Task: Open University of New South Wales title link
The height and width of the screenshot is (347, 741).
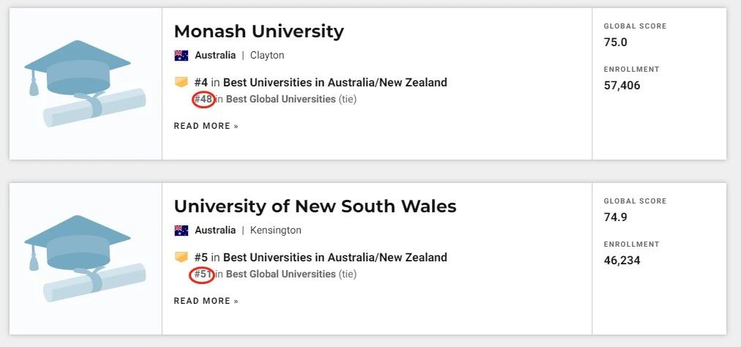Action: click(315, 206)
